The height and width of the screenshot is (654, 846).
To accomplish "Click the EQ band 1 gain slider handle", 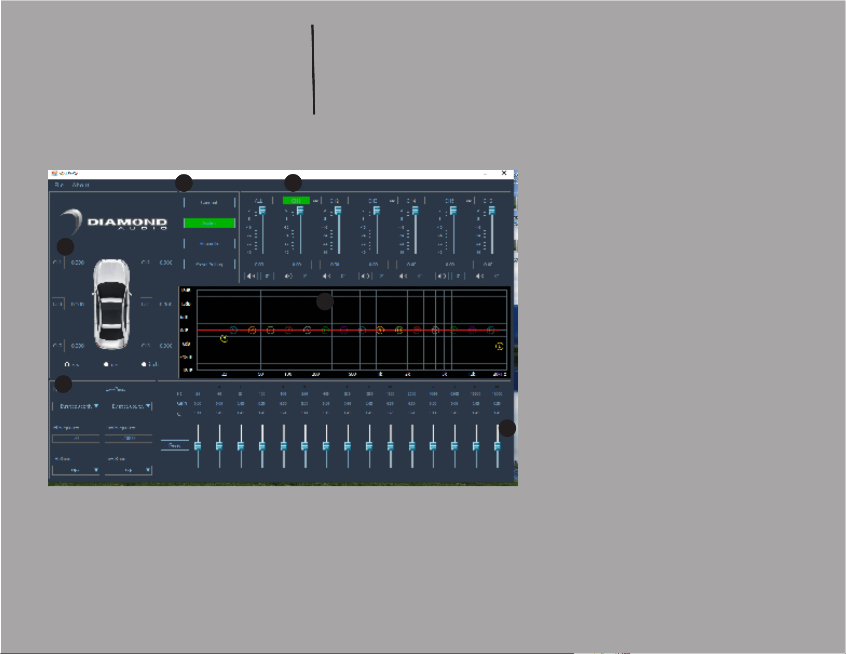I will pyautogui.click(x=198, y=446).
